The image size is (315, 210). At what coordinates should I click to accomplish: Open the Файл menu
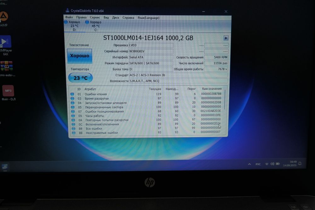click(69, 17)
